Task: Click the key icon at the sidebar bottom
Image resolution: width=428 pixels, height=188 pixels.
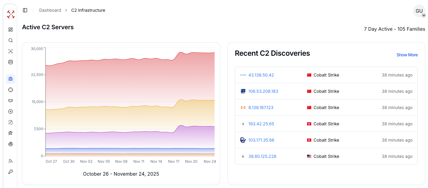Action: pyautogui.click(x=10, y=172)
